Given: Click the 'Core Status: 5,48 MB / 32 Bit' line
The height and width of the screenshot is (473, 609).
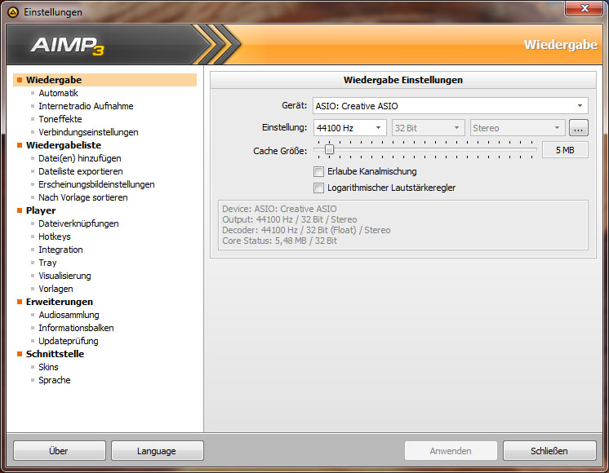Looking at the screenshot, I should click(x=279, y=241).
